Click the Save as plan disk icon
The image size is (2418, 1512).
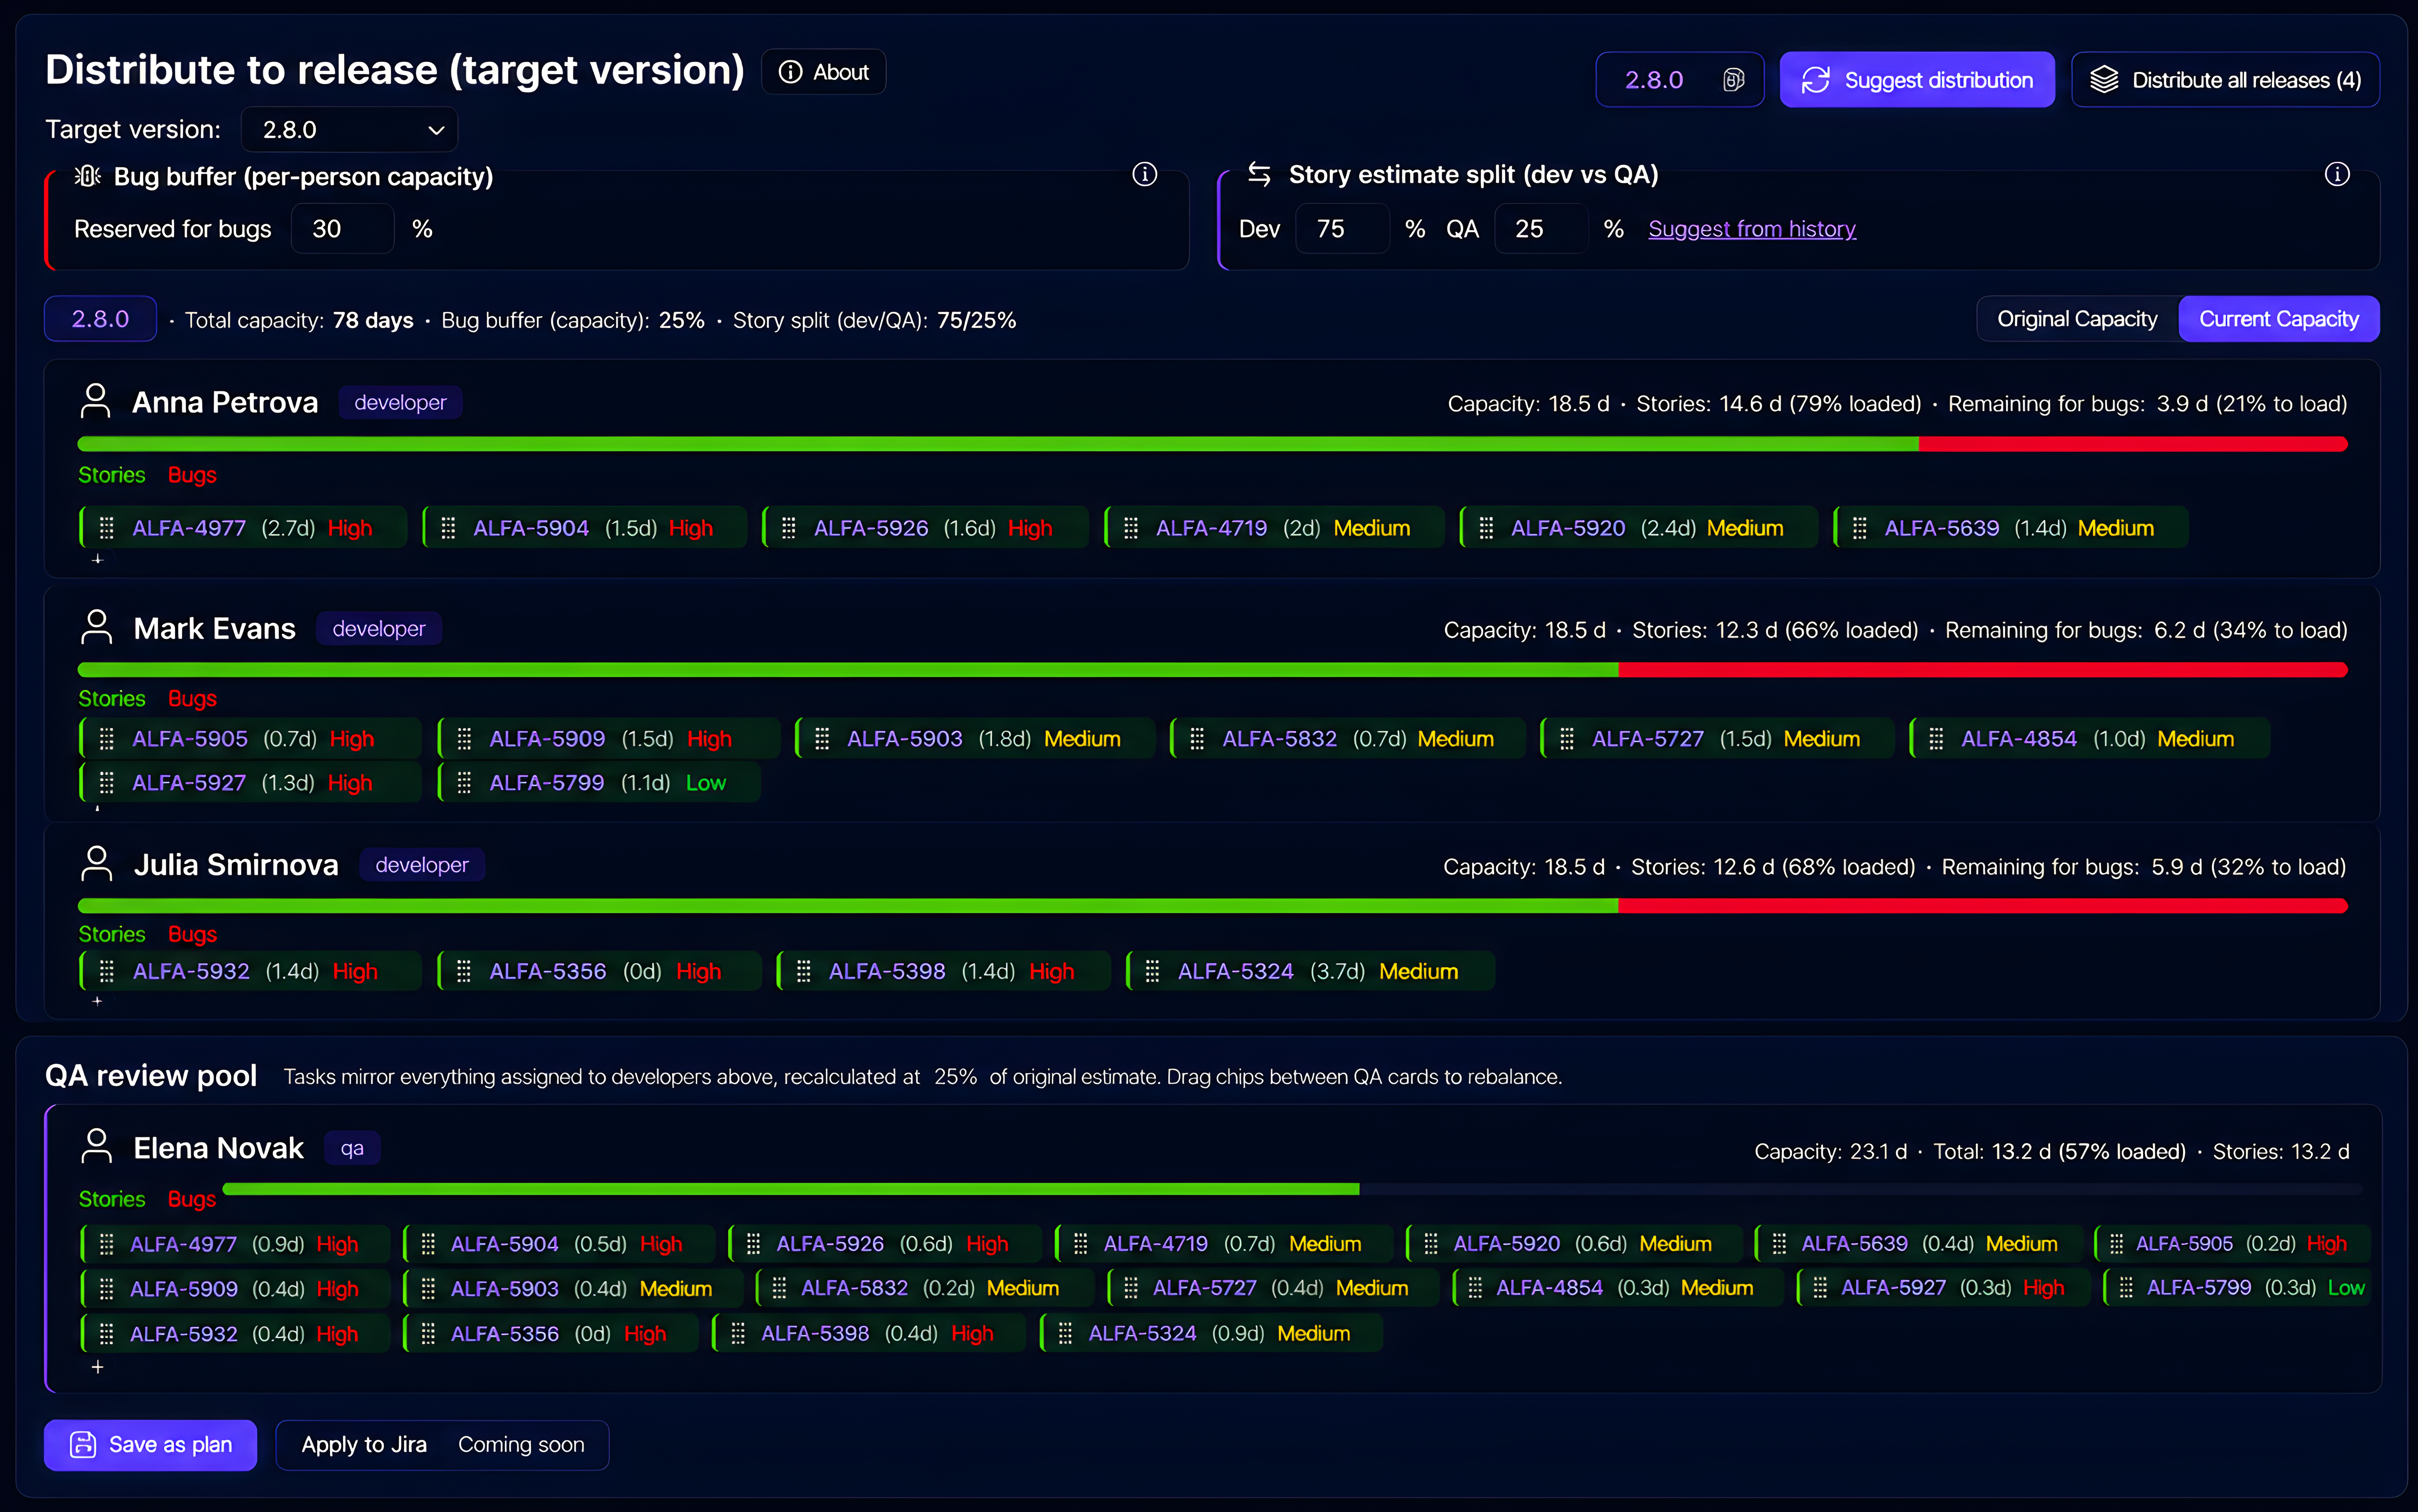pos(83,1445)
